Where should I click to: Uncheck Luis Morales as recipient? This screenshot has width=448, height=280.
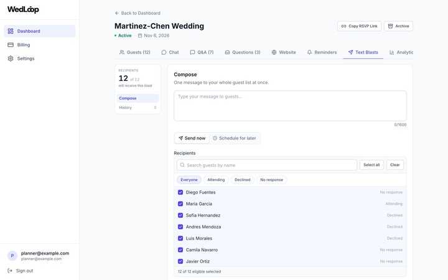[180, 238]
